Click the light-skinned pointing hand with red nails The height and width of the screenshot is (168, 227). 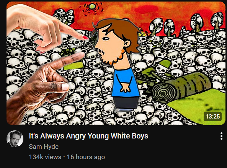coord(43,28)
